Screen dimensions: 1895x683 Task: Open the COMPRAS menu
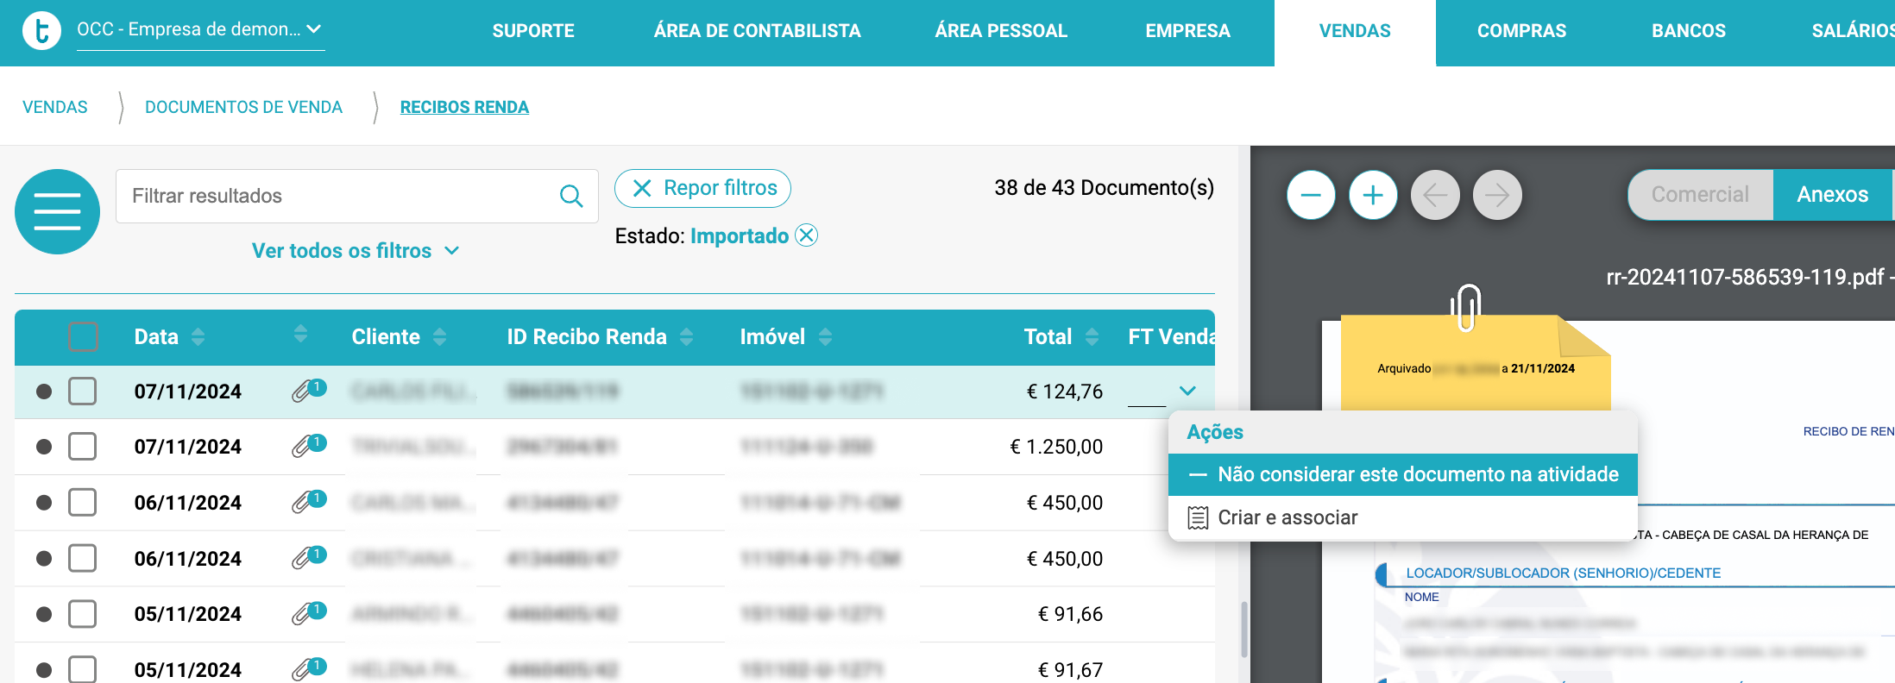coord(1521,31)
